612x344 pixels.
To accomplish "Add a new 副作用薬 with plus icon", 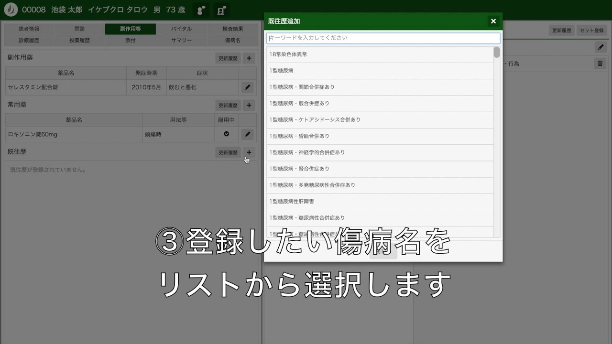I will click(249, 58).
